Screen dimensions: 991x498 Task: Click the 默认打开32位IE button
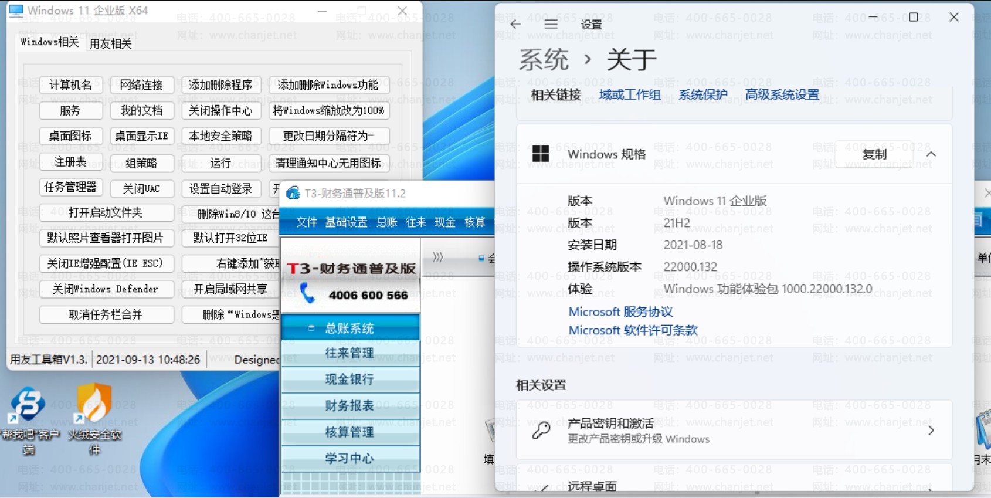coord(231,238)
